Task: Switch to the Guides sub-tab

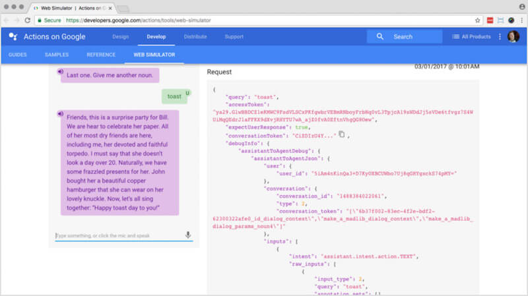Action: pos(18,55)
